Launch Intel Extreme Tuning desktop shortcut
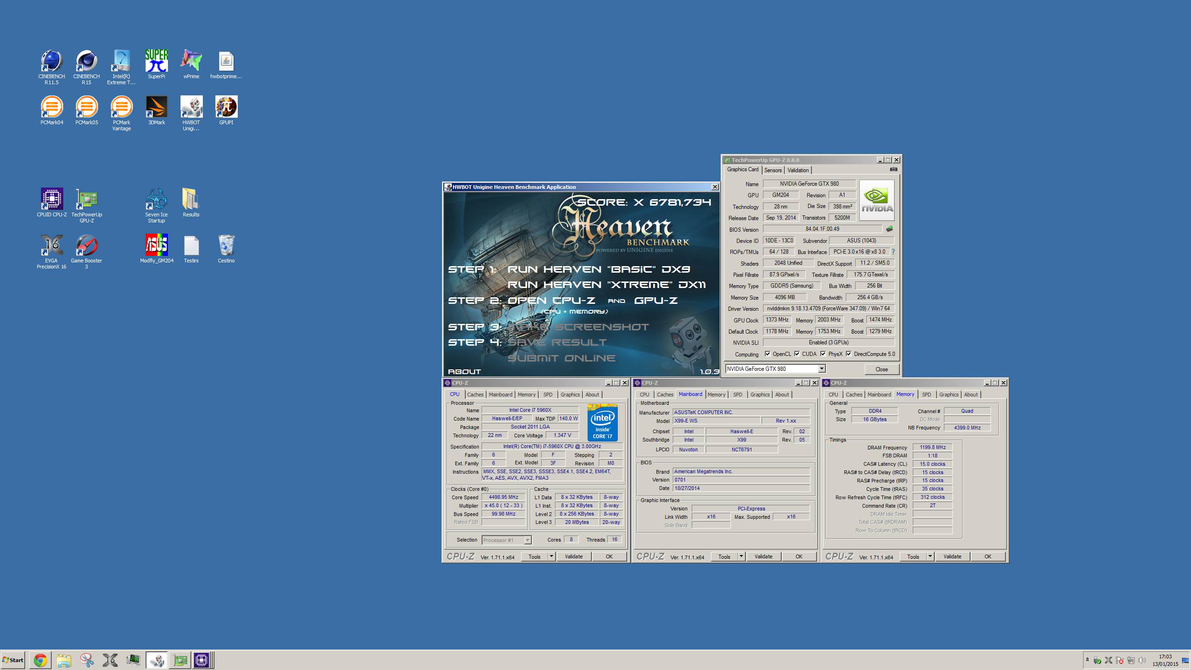Image resolution: width=1191 pixels, height=670 pixels. pyautogui.click(x=121, y=67)
